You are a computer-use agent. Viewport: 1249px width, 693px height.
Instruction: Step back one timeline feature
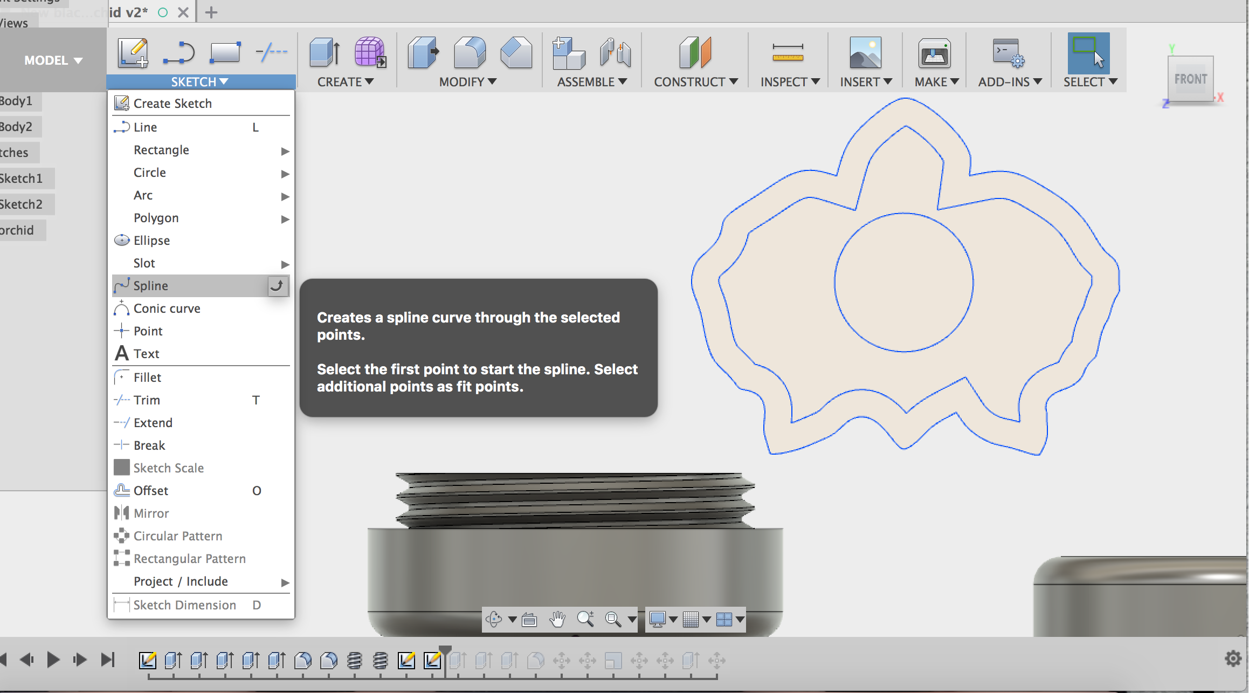[x=27, y=660]
